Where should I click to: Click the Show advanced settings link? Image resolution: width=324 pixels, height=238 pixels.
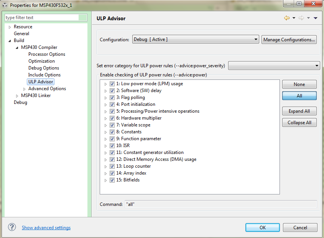pos(46,228)
